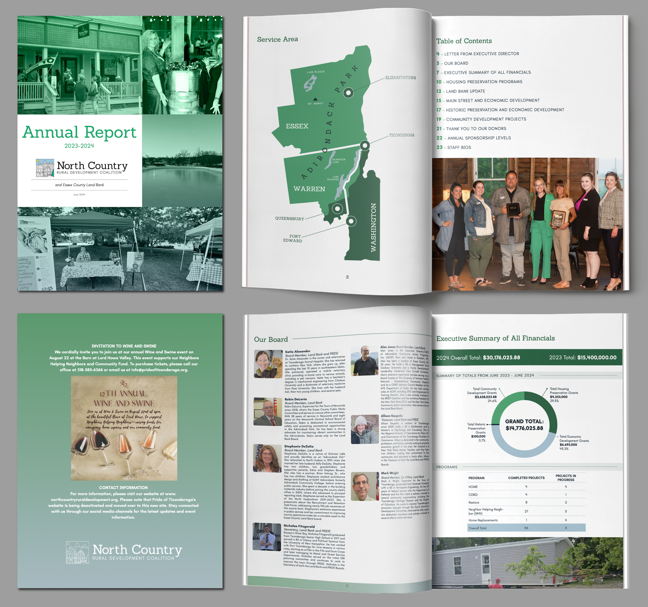
Task: Click the group award photo under the contents
Action: 527,225
